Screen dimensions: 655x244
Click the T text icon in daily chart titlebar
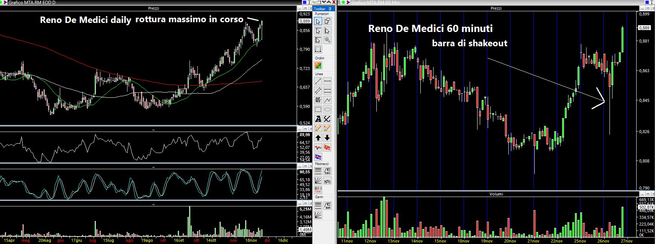[309, 2]
